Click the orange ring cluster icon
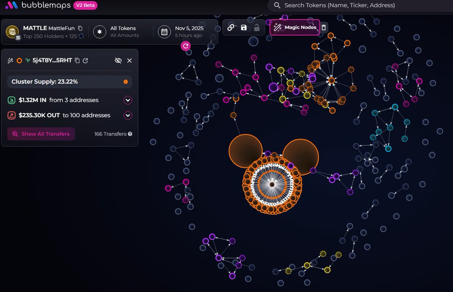 click(x=19, y=61)
